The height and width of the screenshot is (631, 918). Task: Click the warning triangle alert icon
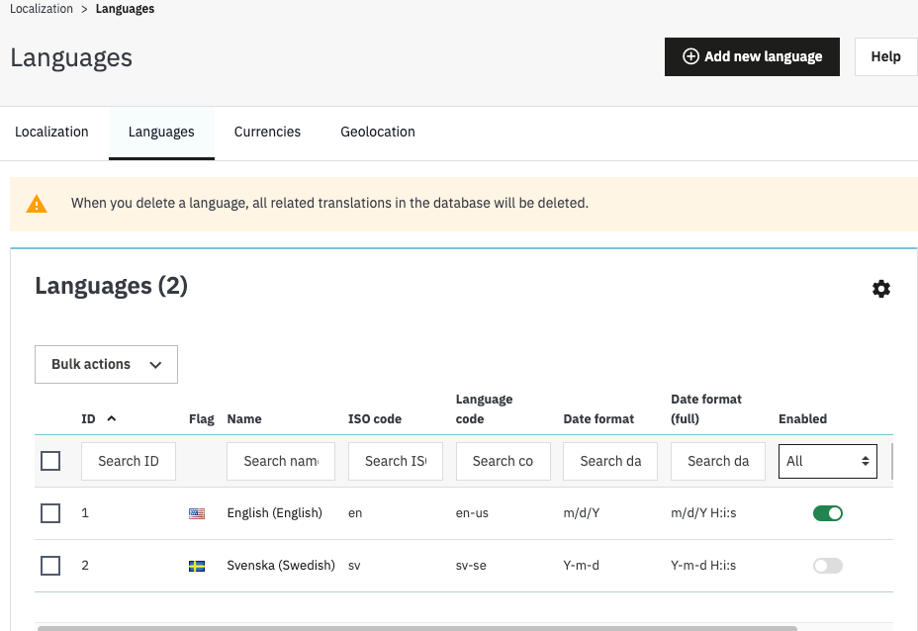[x=37, y=204]
